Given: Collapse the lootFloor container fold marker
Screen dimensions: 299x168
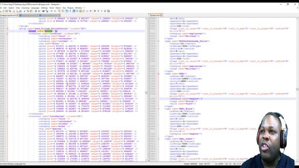Looking at the screenshot, I should click(x=7, y=34).
